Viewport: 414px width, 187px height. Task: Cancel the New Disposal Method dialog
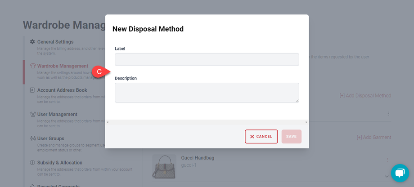point(261,137)
